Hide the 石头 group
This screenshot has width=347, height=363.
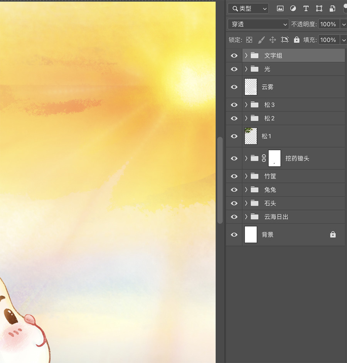pos(234,203)
